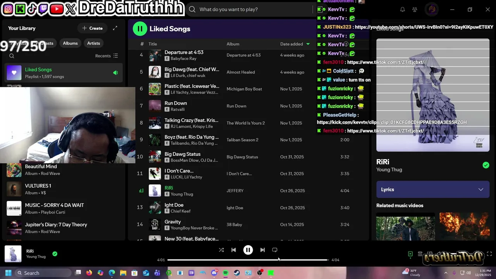496x279 pixels.
Task: Toggle shuffle in the player controls
Action: pos(221,250)
